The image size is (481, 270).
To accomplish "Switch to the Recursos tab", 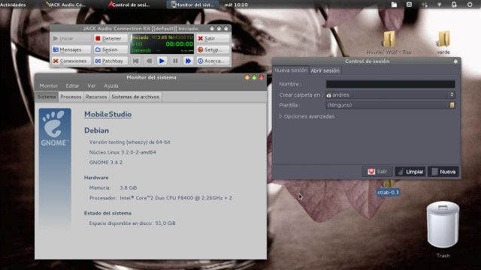I will tap(96, 97).
